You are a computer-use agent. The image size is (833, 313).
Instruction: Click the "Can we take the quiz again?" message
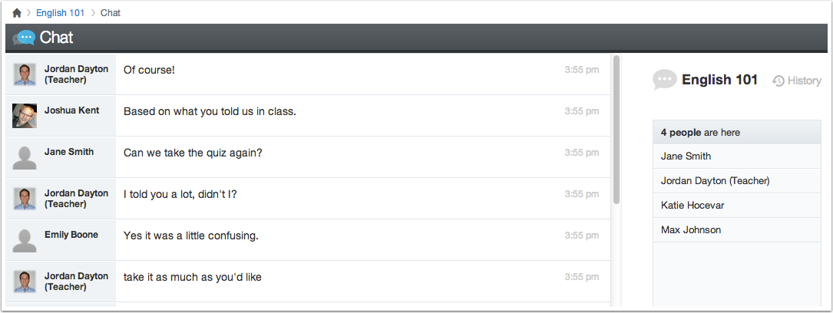pos(193,153)
